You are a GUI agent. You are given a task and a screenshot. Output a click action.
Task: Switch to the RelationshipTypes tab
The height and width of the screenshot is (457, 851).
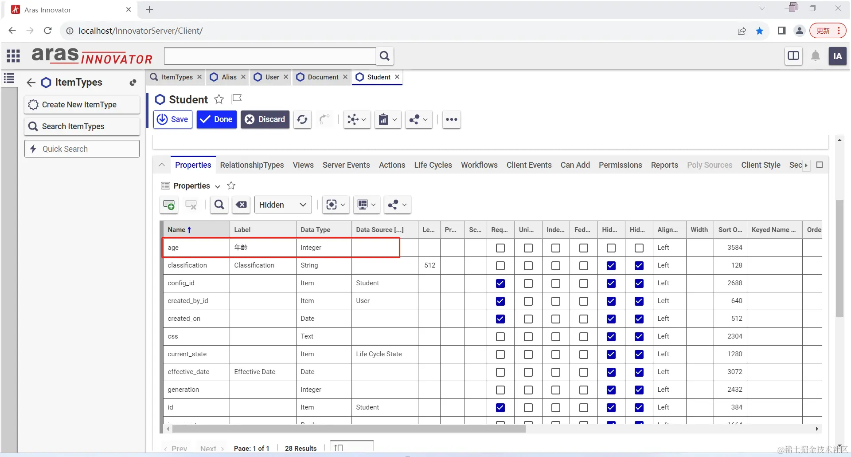click(x=252, y=165)
